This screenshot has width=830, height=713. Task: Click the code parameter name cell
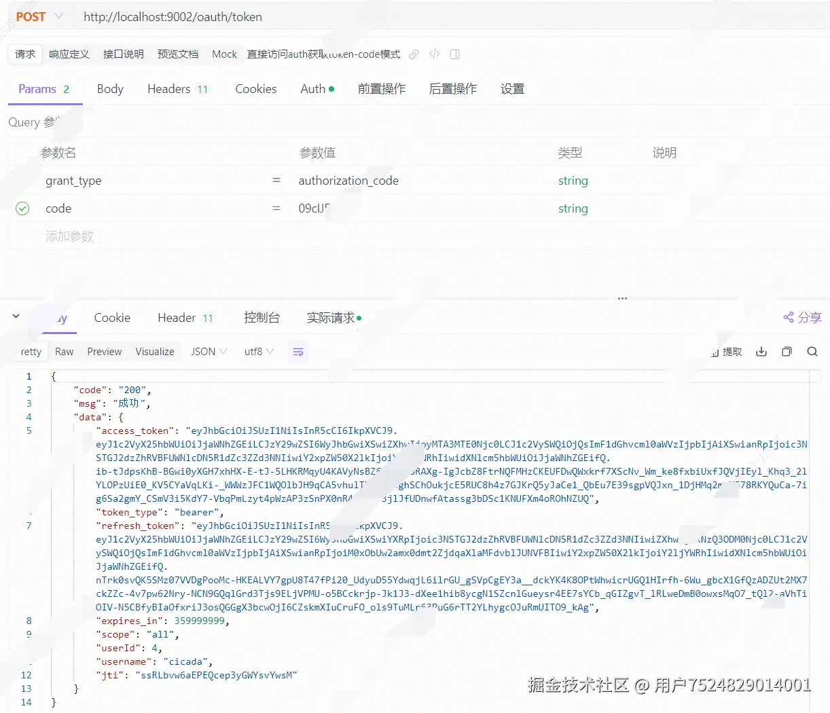tap(58, 208)
